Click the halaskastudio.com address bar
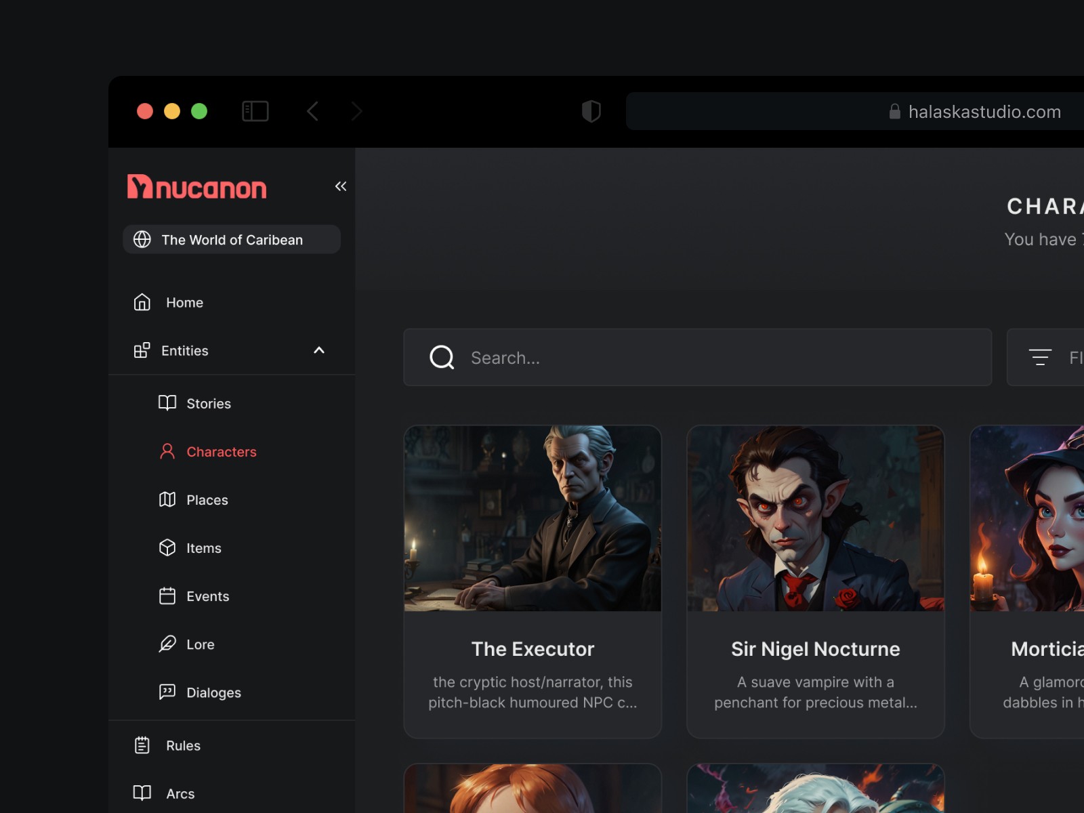 [855, 111]
